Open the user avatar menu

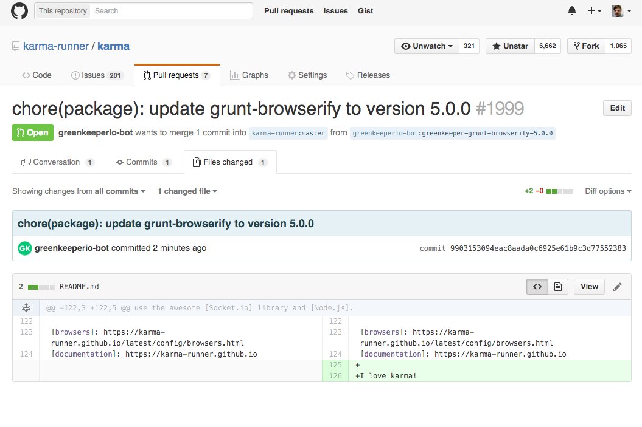(x=621, y=11)
